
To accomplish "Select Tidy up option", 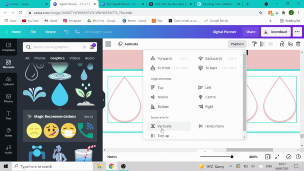I will (x=169, y=135).
